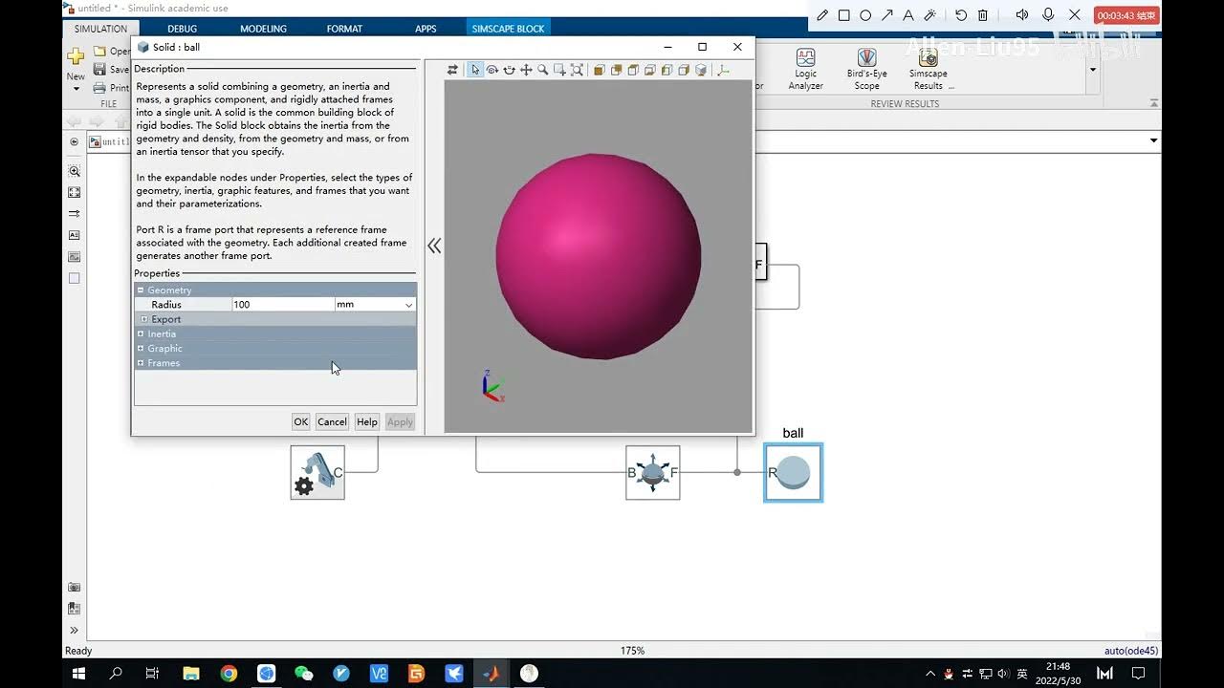Screen dimensions: 1224x688
Task: Click the Radius value input field
Action: pos(283,305)
